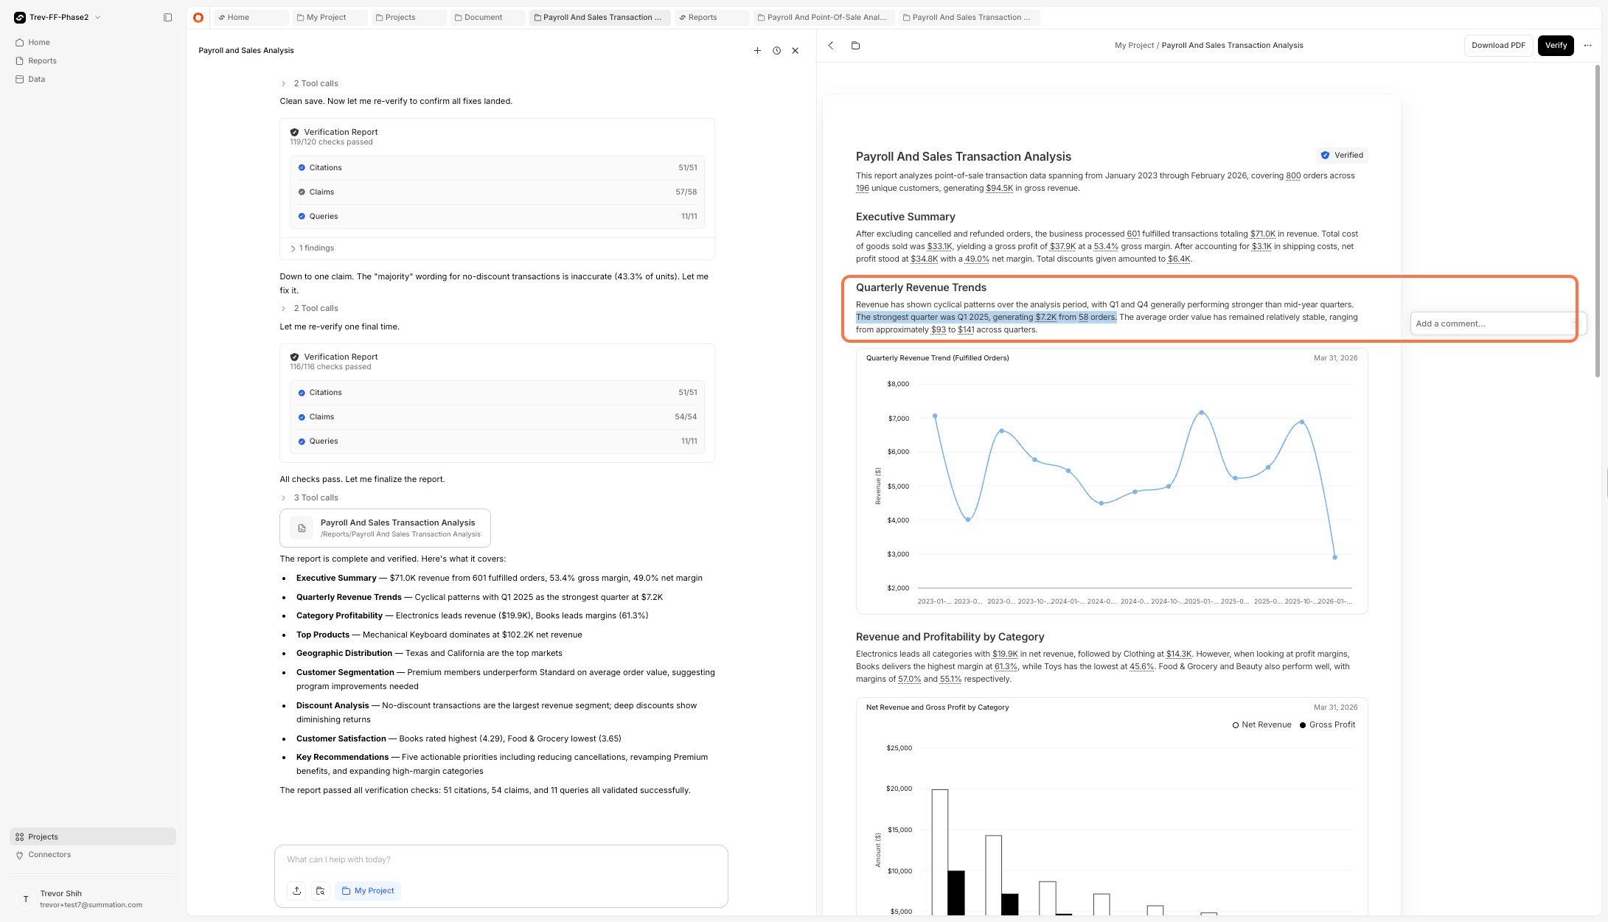This screenshot has height=922, width=1608.
Task: Open Citations 51/51 in 119/120 report
Action: click(x=497, y=167)
